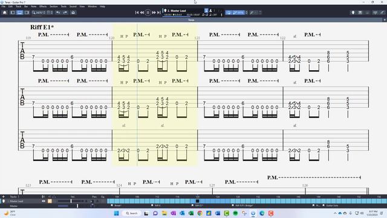Click the 'Riff E1*' section heading
This screenshot has height=218, width=387.
pos(42,27)
